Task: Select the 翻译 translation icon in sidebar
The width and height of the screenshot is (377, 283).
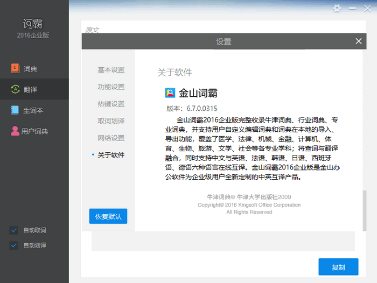Action: click(x=16, y=89)
